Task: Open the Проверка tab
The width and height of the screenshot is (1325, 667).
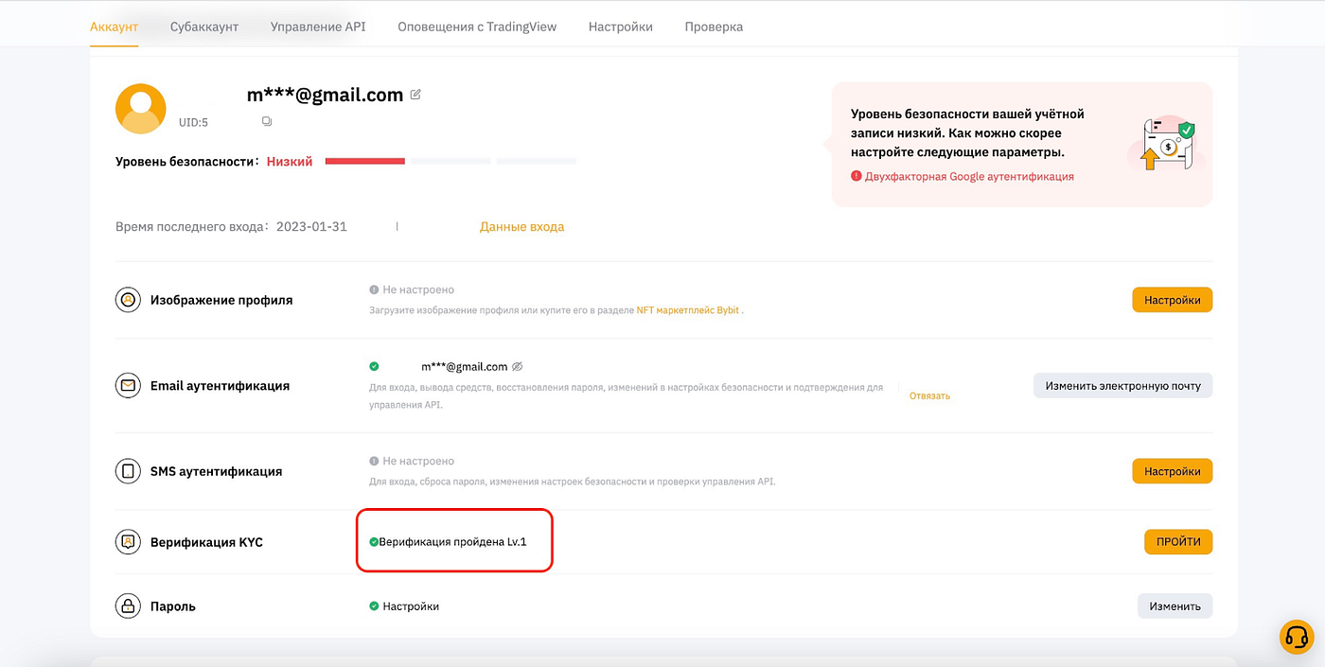Action: (x=714, y=26)
